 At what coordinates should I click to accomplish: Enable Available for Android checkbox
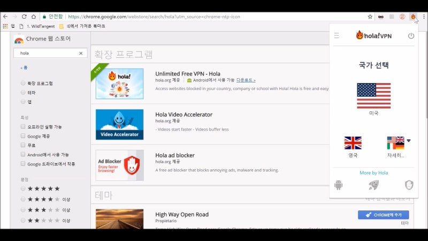[x=23, y=154]
